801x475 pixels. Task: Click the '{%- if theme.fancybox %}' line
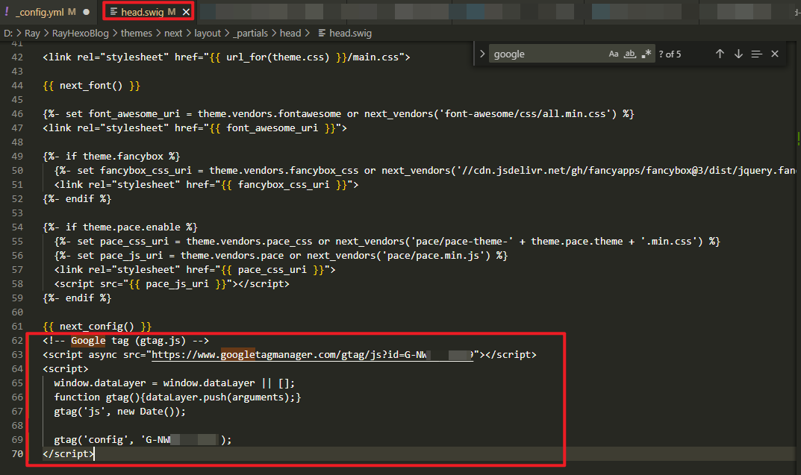[111, 156]
